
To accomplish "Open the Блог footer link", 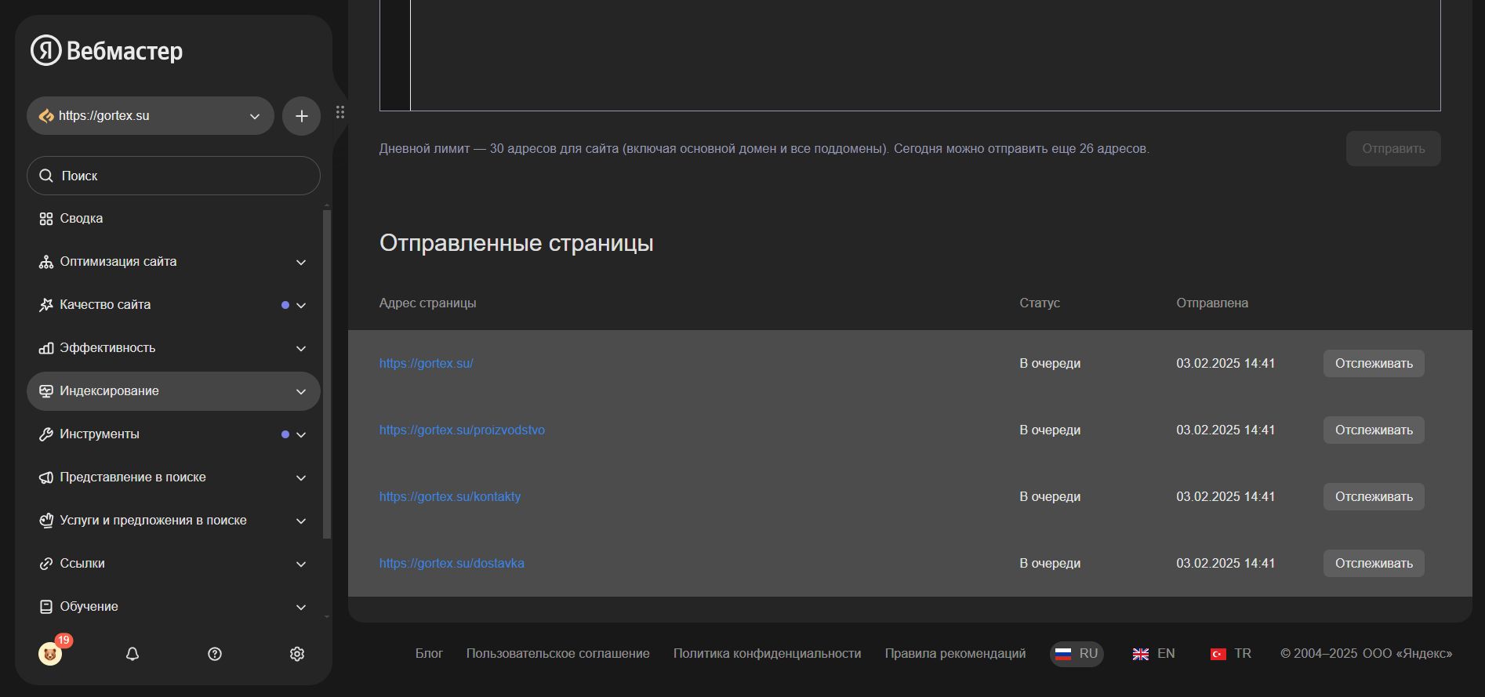I will [429, 654].
